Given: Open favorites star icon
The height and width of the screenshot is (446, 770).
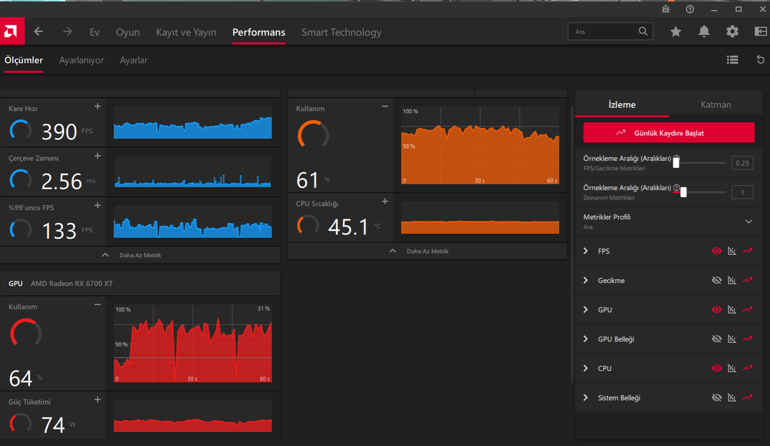Looking at the screenshot, I should (676, 32).
